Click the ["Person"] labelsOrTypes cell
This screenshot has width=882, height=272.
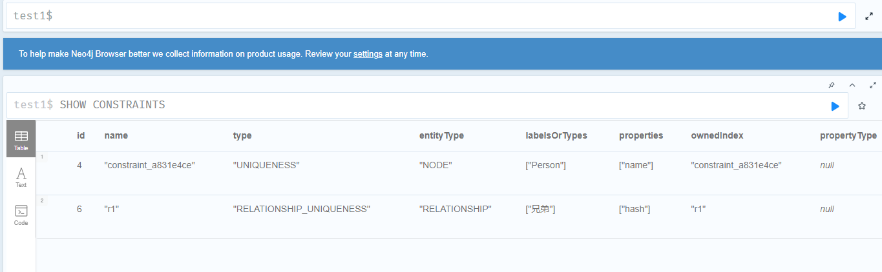tap(546, 166)
